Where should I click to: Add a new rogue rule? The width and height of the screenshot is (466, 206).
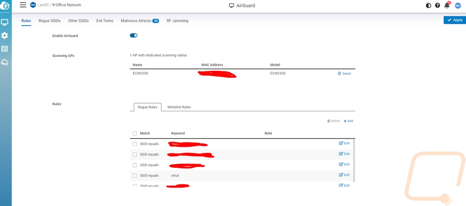tap(348, 121)
